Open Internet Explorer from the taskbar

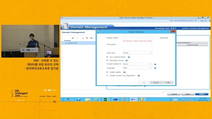(97, 99)
